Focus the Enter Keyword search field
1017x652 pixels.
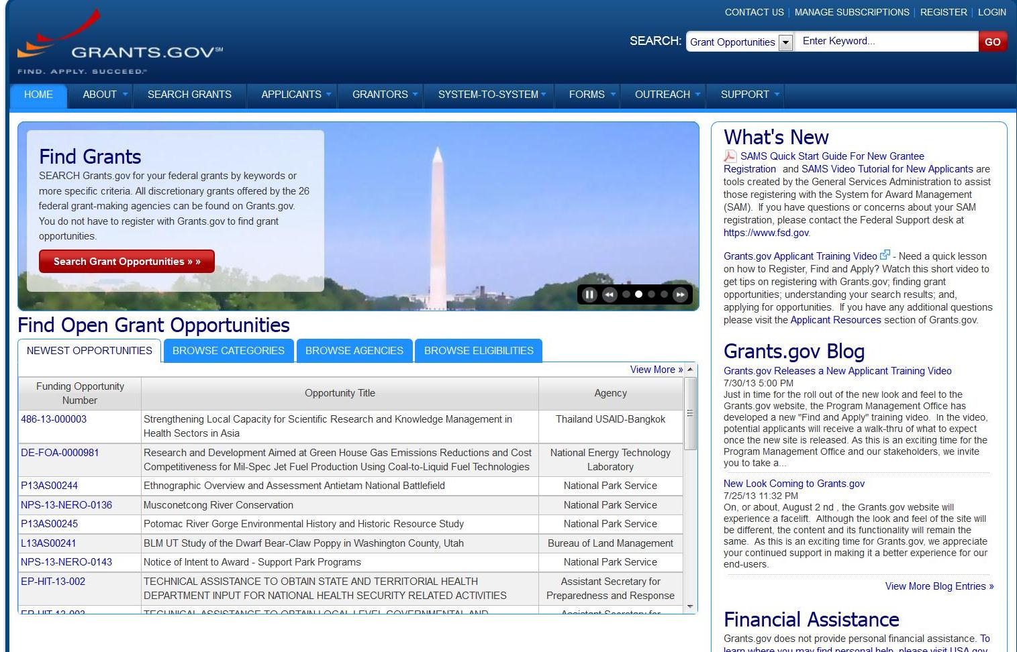(x=887, y=41)
